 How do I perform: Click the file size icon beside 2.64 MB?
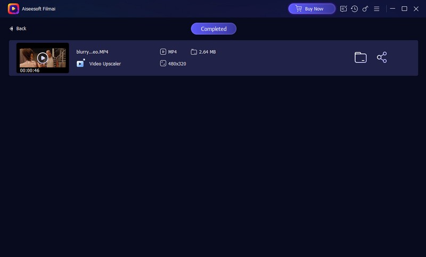(x=194, y=52)
